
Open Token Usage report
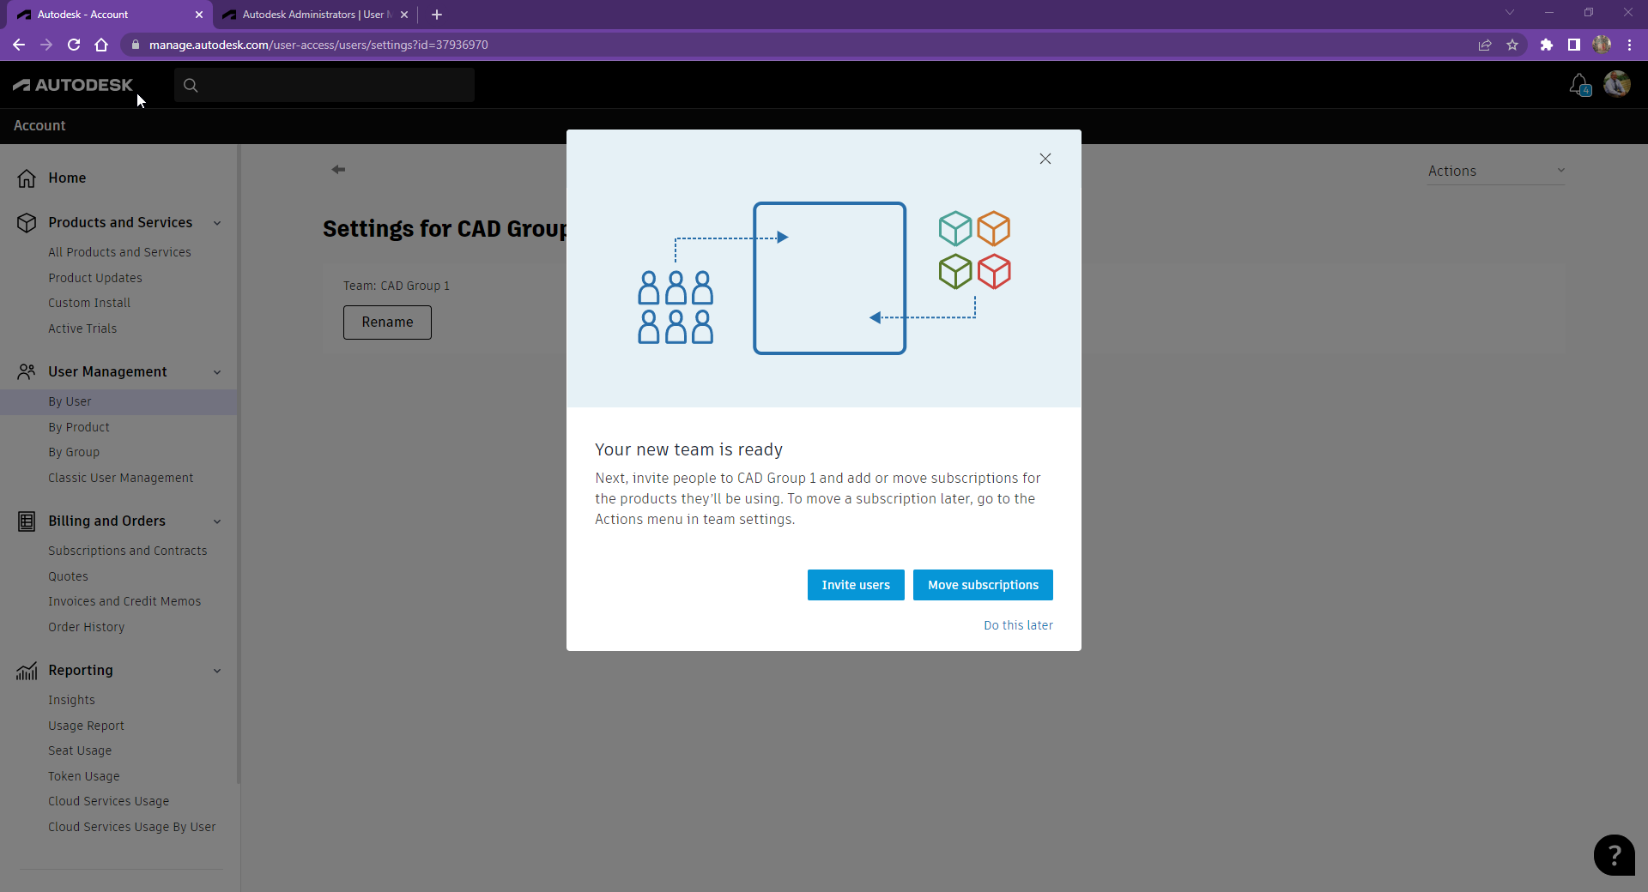click(84, 776)
